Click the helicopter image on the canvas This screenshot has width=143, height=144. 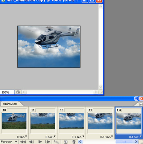49,47
